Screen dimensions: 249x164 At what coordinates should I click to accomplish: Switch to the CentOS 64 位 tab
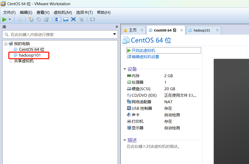coord(165,30)
